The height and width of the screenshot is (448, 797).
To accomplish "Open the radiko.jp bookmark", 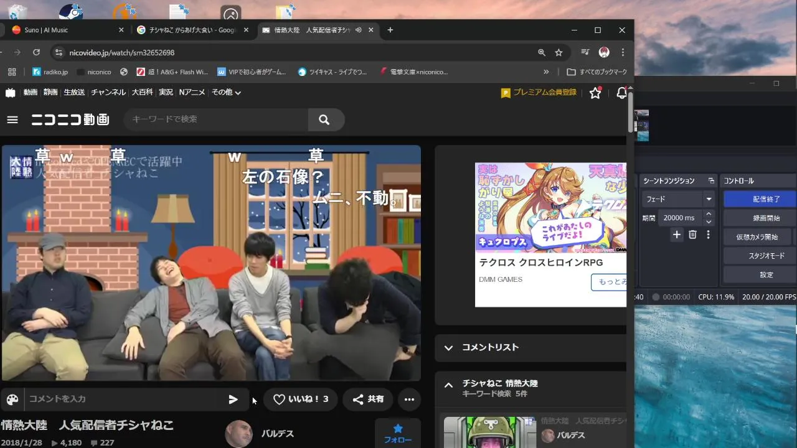I will [x=50, y=72].
